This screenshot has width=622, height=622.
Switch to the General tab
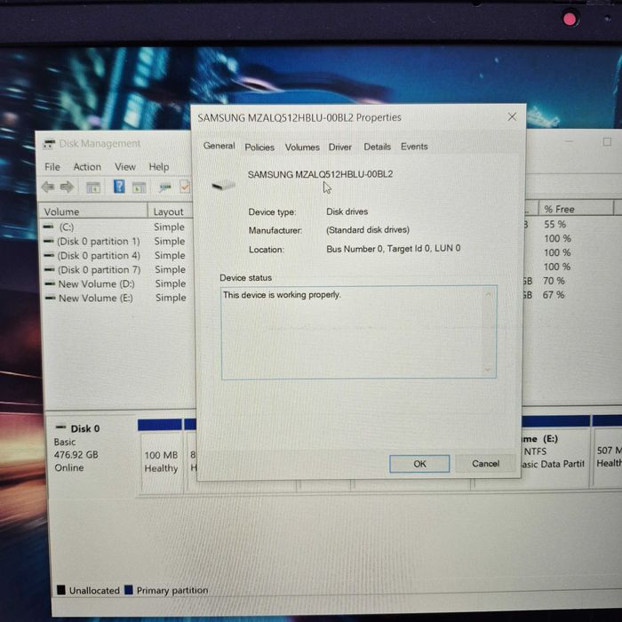pos(219,146)
